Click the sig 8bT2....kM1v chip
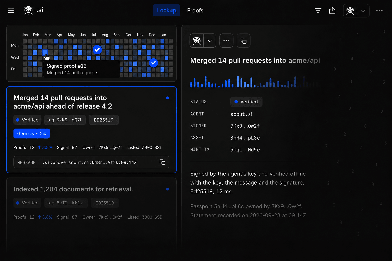392x261 pixels. tap(66, 203)
